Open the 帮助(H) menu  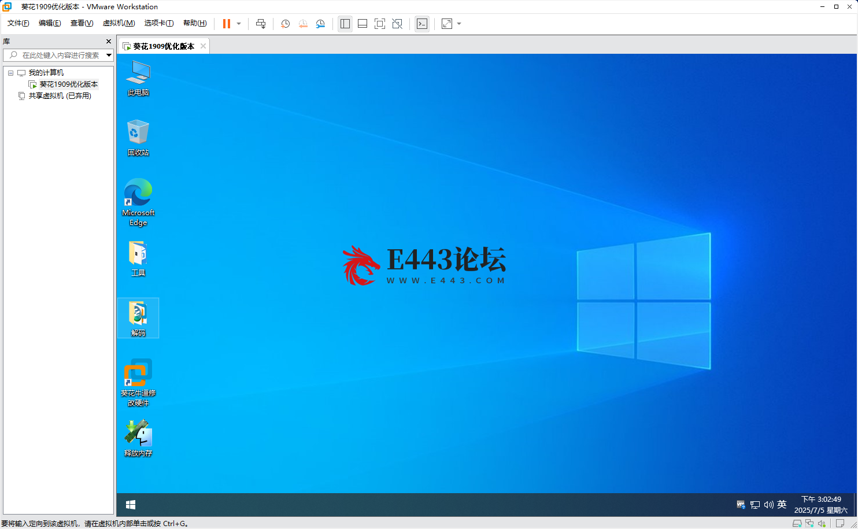pos(195,23)
